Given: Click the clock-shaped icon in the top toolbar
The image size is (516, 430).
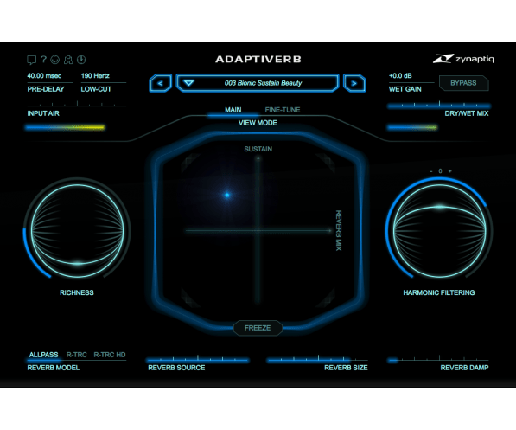Looking at the screenshot, I should coord(81,60).
